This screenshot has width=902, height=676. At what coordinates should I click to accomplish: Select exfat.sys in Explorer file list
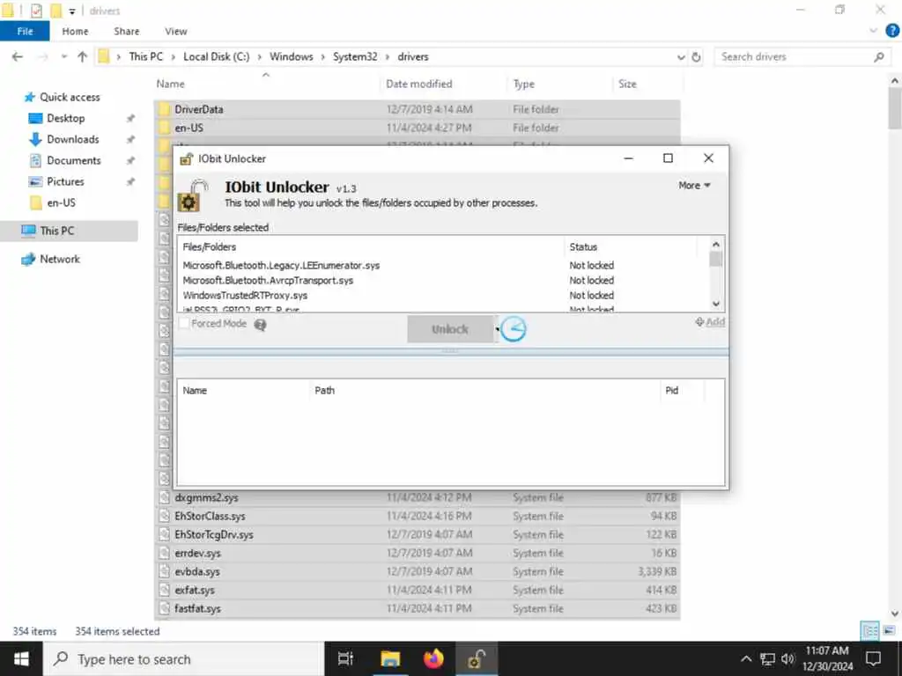(x=195, y=590)
